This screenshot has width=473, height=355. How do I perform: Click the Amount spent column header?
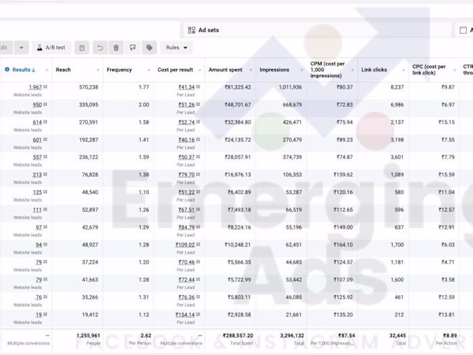[225, 70]
